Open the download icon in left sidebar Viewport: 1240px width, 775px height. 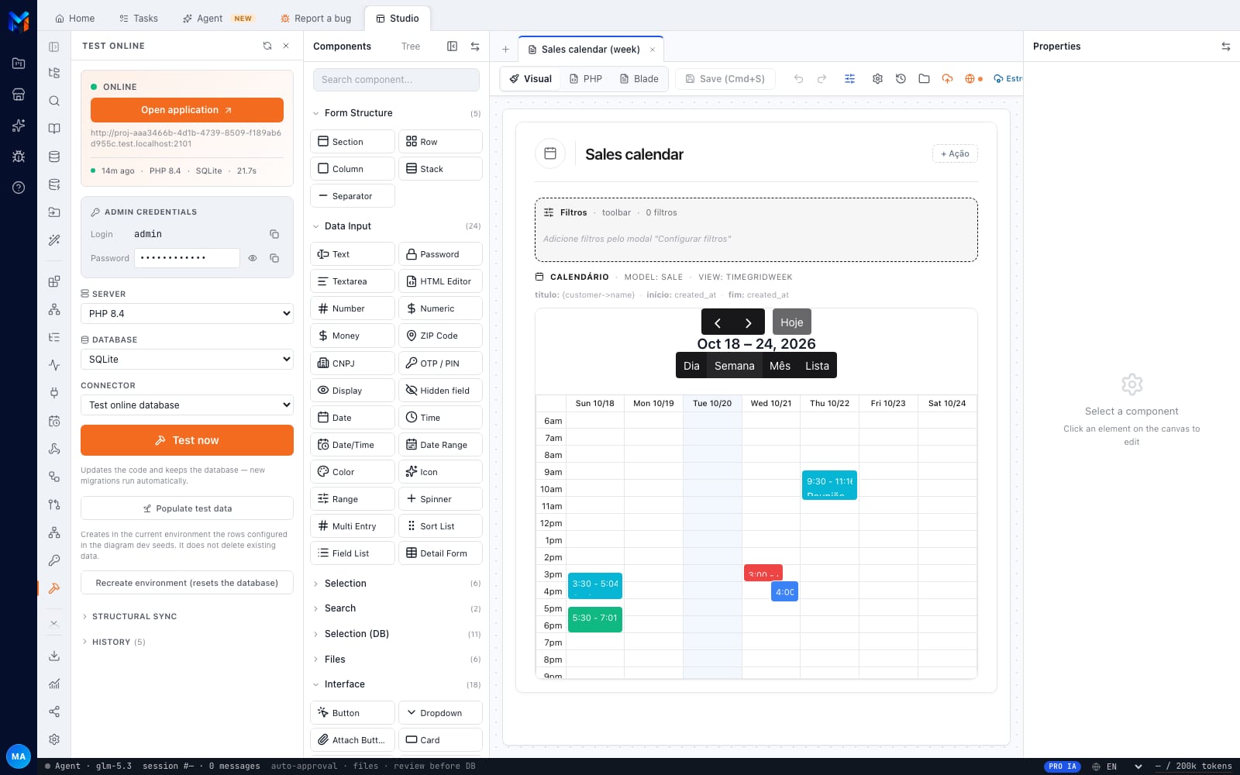tap(54, 656)
